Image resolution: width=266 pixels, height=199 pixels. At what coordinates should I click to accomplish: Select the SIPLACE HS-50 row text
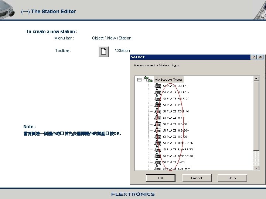tap(175, 124)
